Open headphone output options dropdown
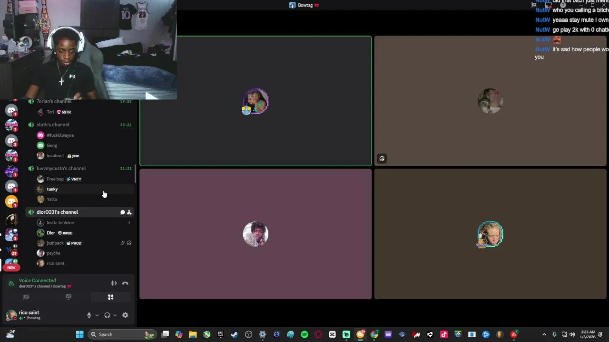This screenshot has width=609, height=342. [115, 315]
